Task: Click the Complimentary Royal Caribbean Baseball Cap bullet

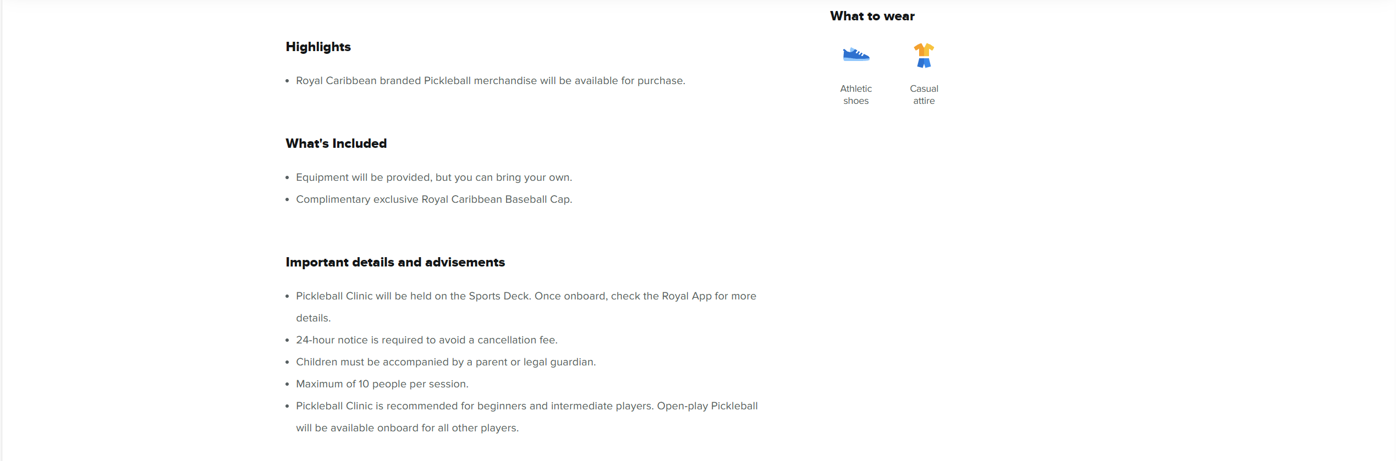Action: click(434, 199)
